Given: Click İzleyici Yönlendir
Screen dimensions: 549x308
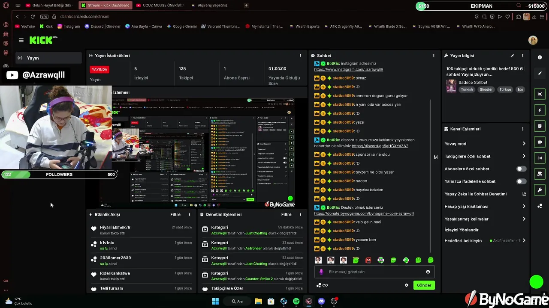Looking at the screenshot, I should coord(462,230).
